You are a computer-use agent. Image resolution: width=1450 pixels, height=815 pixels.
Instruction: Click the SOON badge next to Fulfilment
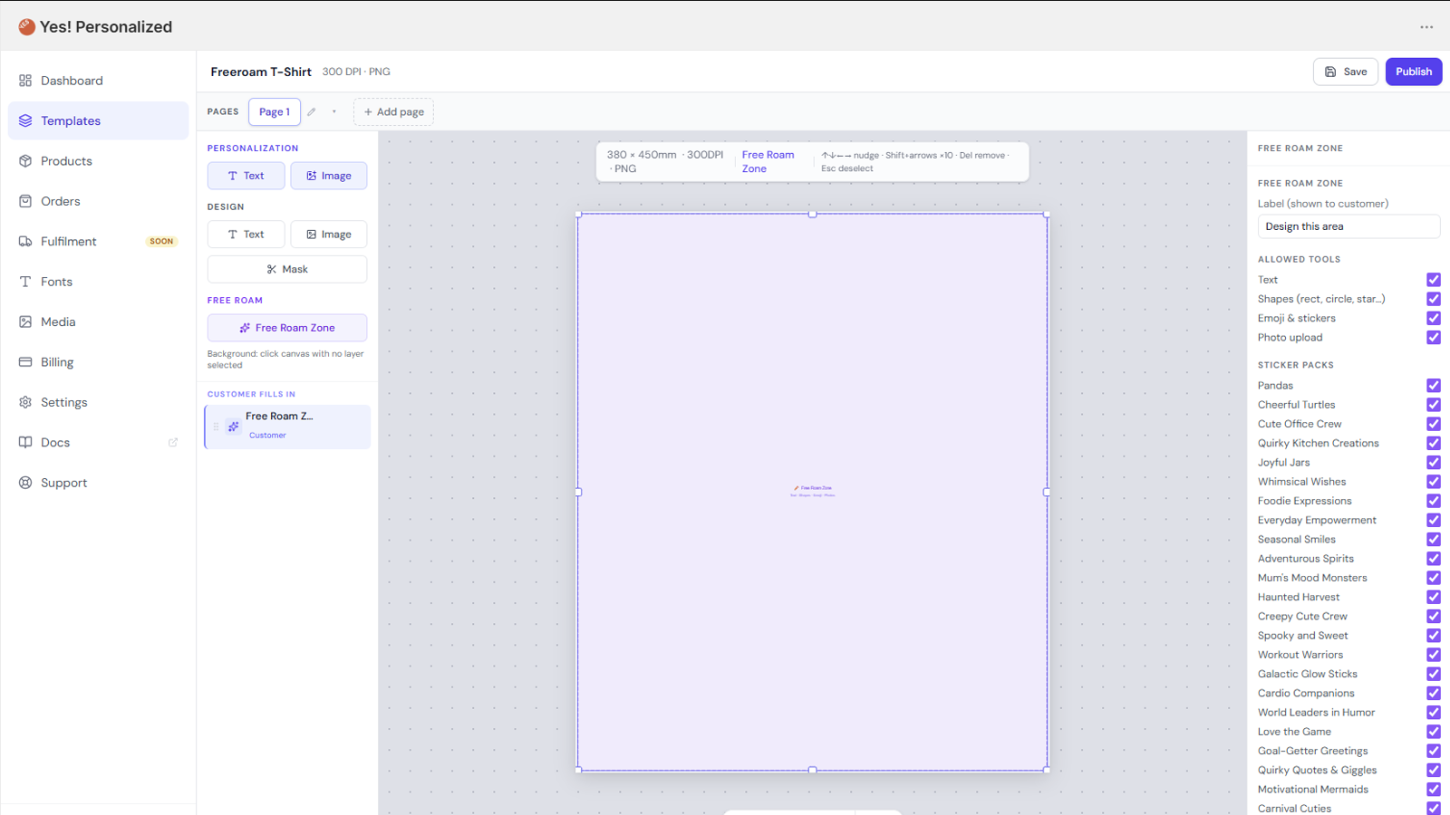point(161,242)
